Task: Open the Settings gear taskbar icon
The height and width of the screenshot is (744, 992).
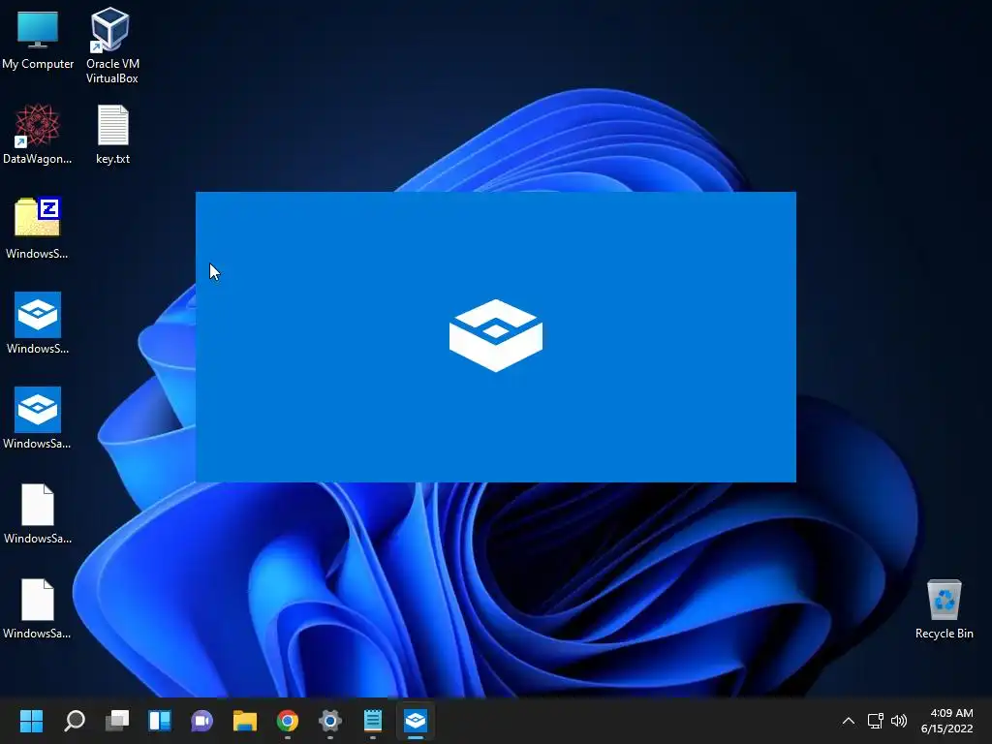Action: pyautogui.click(x=330, y=721)
